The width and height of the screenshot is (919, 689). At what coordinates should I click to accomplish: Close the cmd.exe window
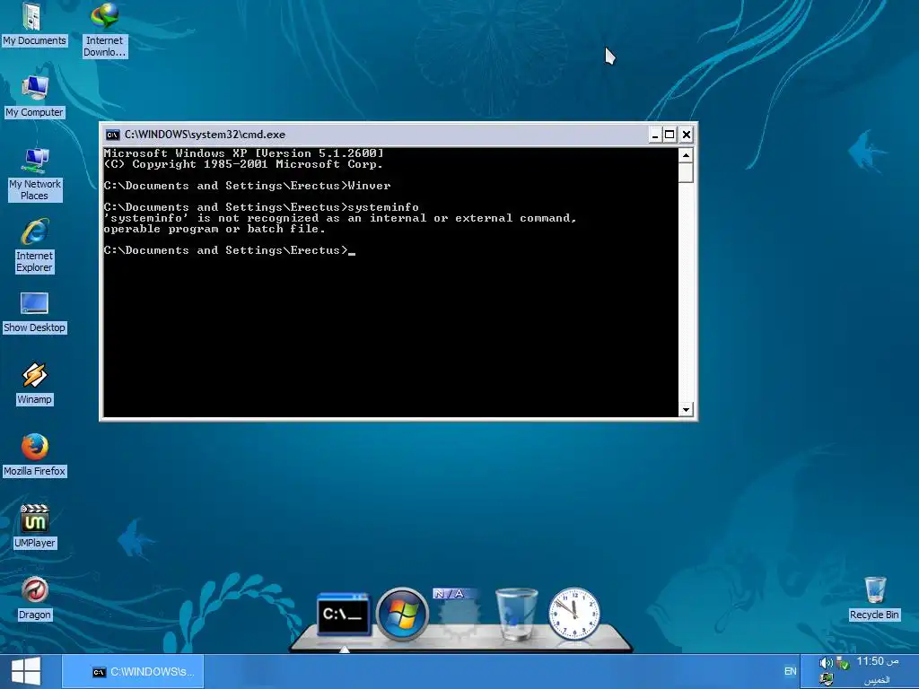click(687, 135)
